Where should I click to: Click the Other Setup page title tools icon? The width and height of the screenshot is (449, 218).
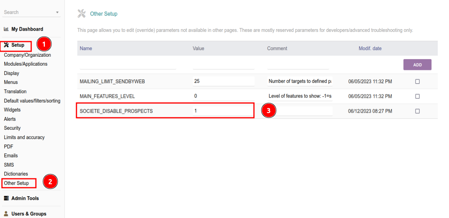pos(82,14)
